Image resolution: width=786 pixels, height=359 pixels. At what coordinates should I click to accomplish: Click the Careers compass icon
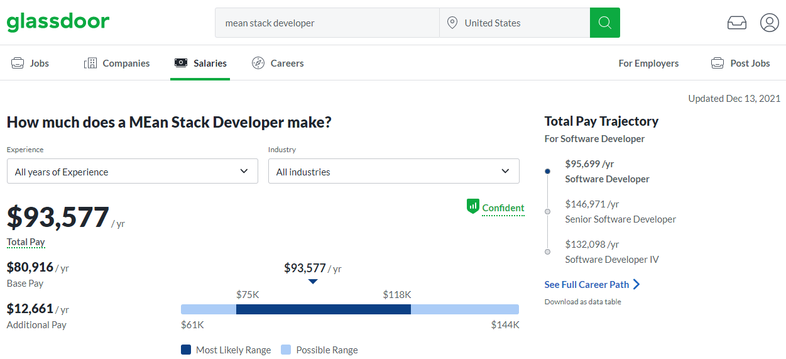tap(258, 63)
